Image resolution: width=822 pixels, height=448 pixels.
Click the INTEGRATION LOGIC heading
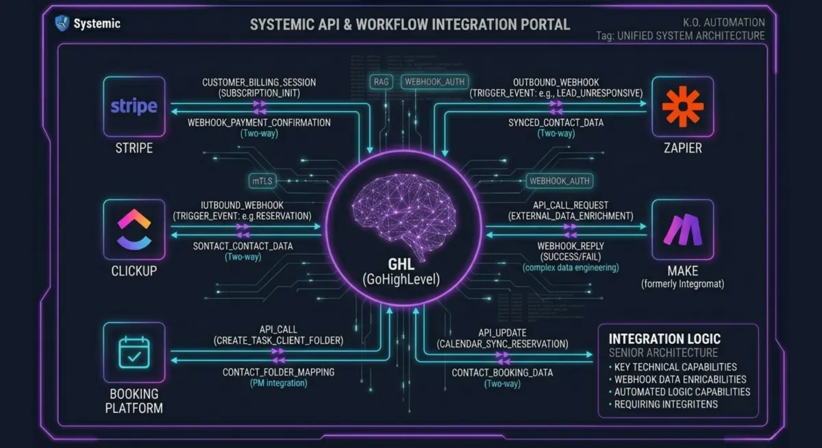pos(664,339)
